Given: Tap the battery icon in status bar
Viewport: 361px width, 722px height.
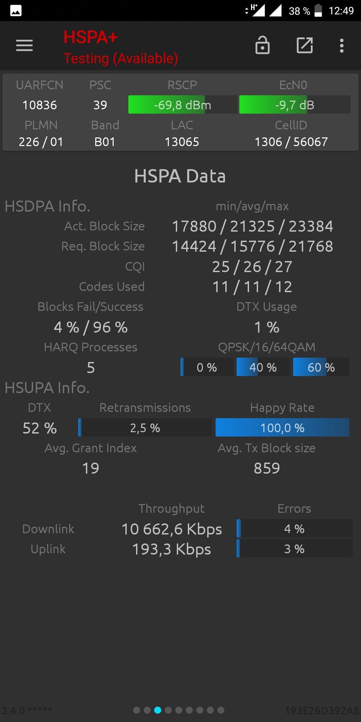Looking at the screenshot, I should tap(318, 11).
